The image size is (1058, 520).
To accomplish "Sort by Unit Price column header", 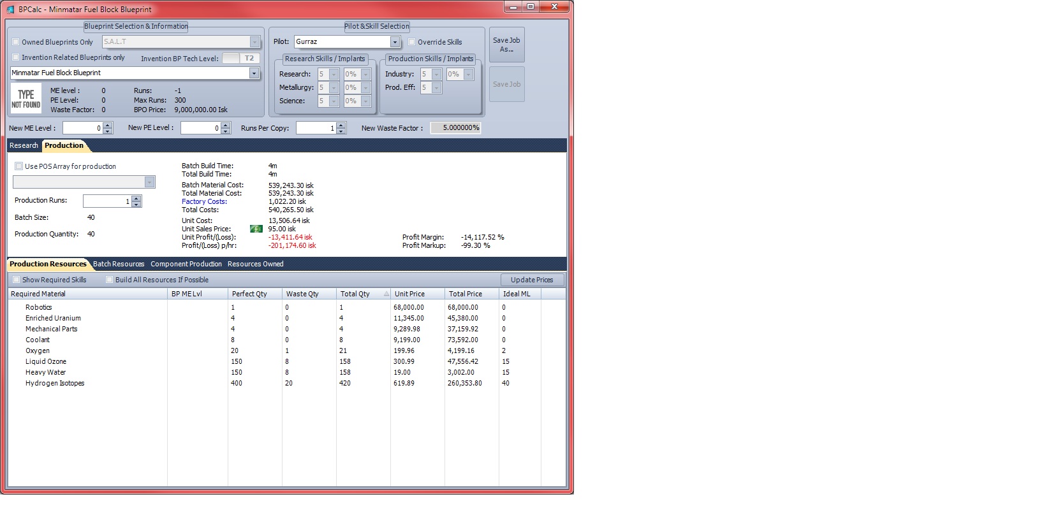I will coord(418,294).
